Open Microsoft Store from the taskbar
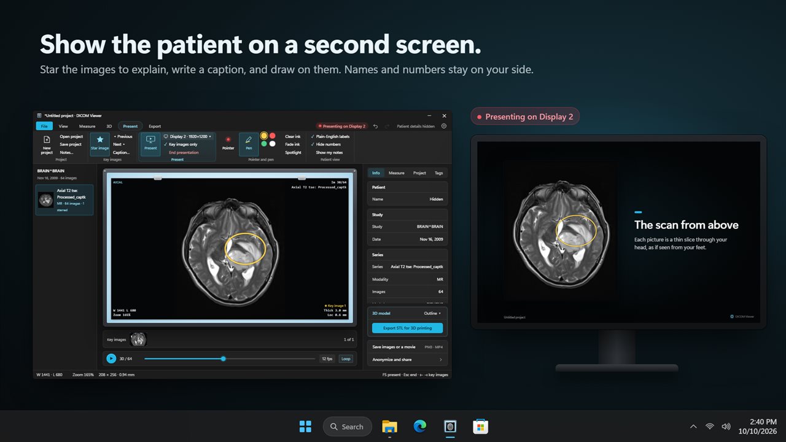 pyautogui.click(x=480, y=426)
